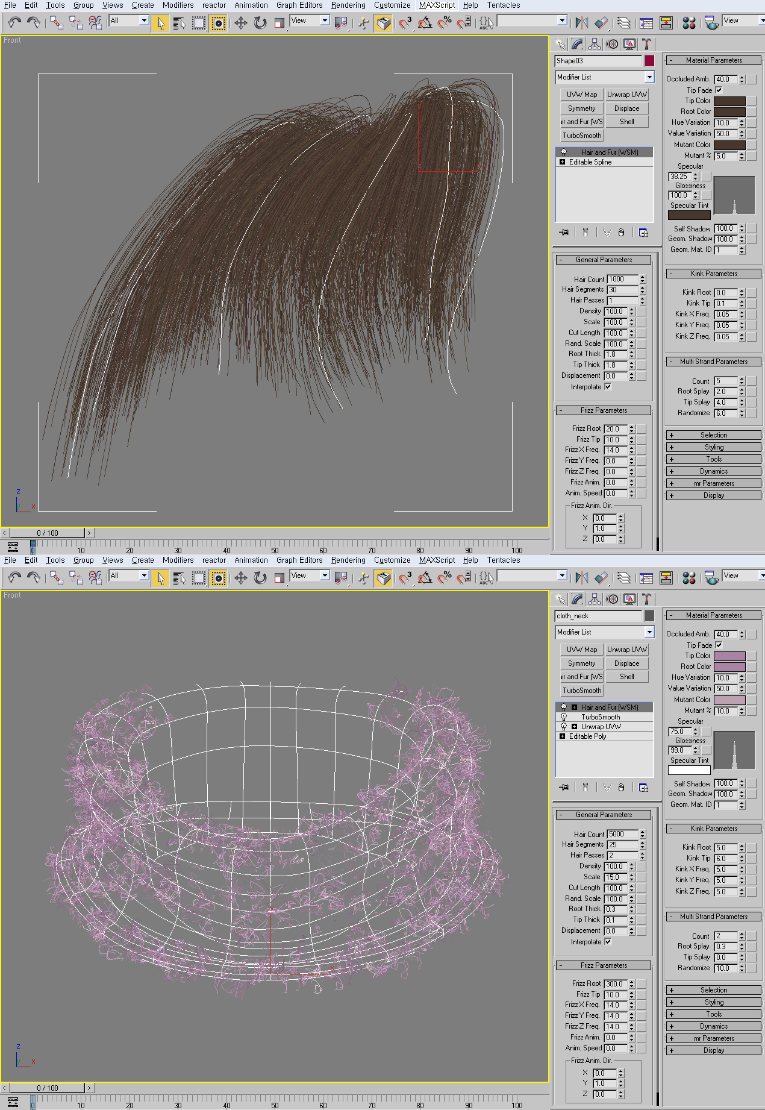Open Rendering menu in upper menu bar
The width and height of the screenshot is (765, 1110).
pos(348,5)
